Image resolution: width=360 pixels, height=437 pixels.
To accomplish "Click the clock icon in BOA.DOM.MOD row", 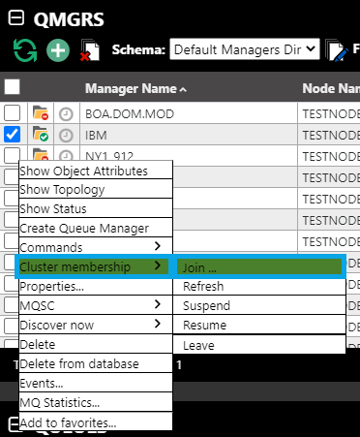I will pos(66,114).
